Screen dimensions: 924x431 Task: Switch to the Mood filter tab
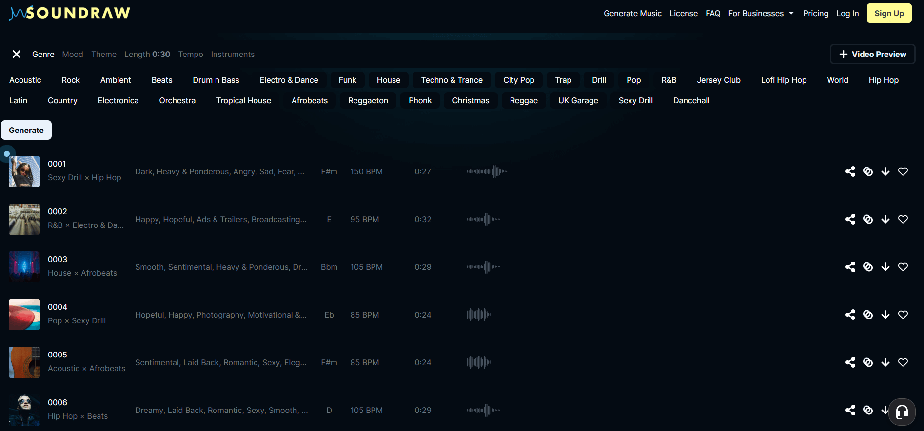73,54
